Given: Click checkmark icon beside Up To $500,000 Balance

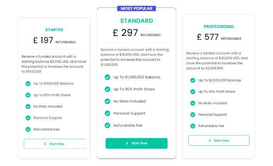Looking at the screenshot, I should (x=28, y=84).
